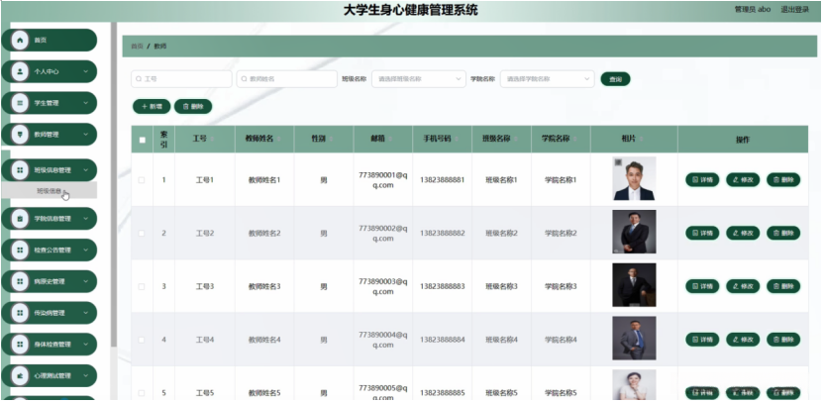Screen dimensions: 824x403
Task: Open the photo thumbnail of 教师姓名3
Action: (x=634, y=285)
